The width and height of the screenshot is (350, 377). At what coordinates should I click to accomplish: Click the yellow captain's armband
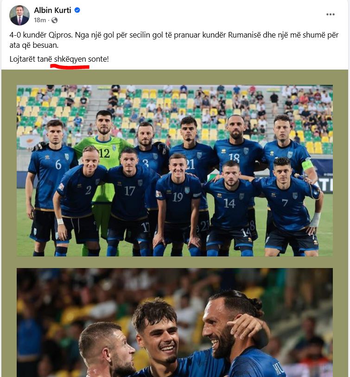[308, 166]
